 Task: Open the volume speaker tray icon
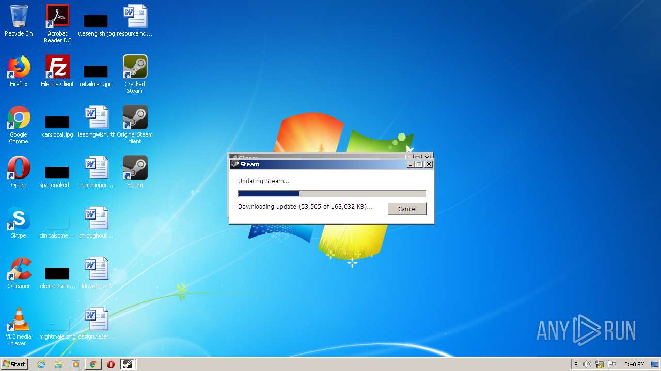click(x=587, y=364)
